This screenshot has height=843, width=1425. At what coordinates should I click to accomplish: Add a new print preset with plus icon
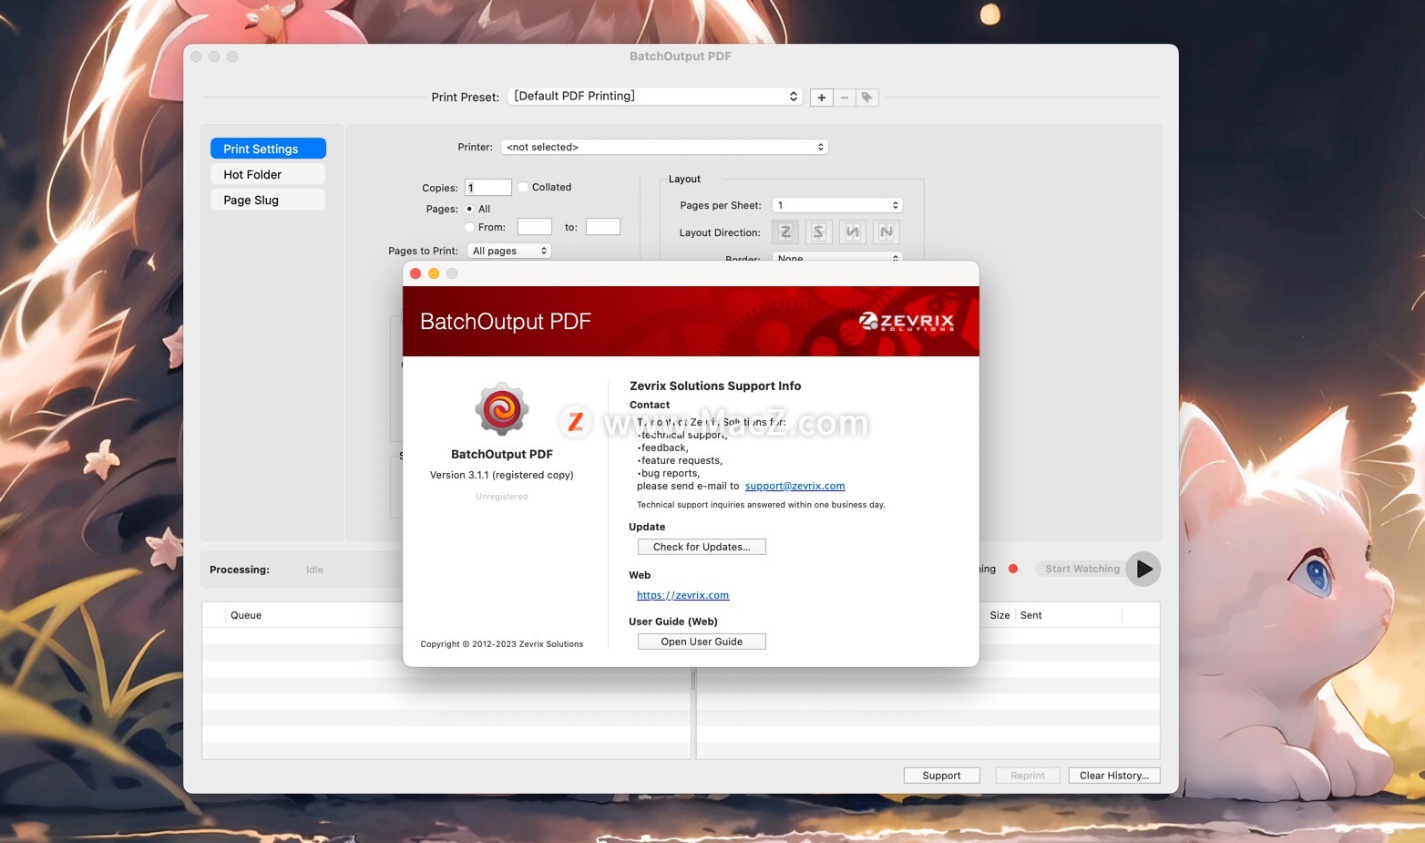(821, 98)
